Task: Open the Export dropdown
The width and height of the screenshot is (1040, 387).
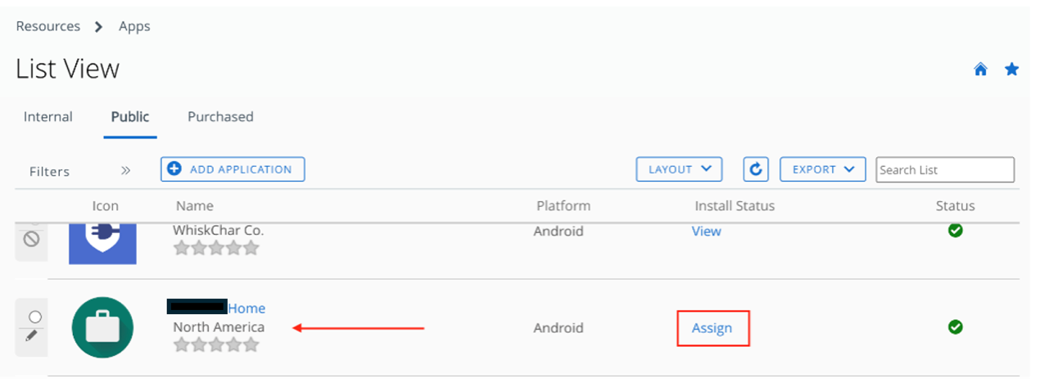Action: pyautogui.click(x=823, y=169)
